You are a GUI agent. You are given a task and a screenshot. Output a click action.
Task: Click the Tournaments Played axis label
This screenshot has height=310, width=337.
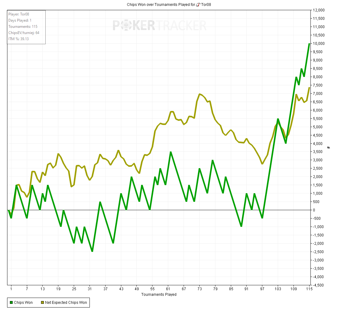click(x=159, y=295)
